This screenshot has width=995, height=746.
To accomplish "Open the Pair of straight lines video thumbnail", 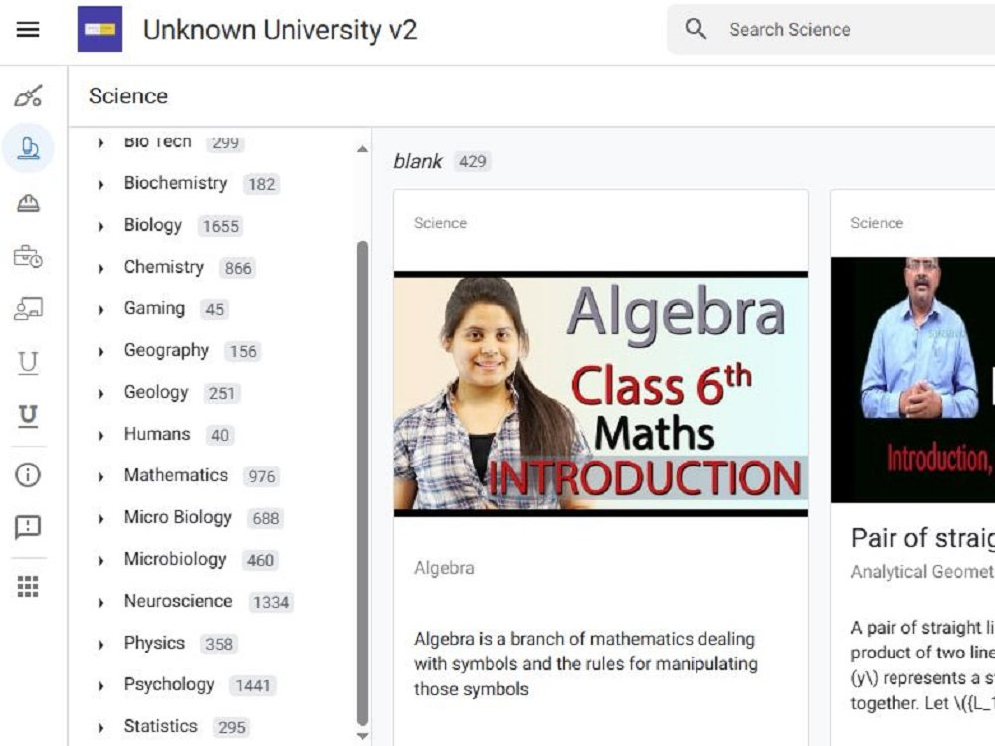I will tap(912, 379).
